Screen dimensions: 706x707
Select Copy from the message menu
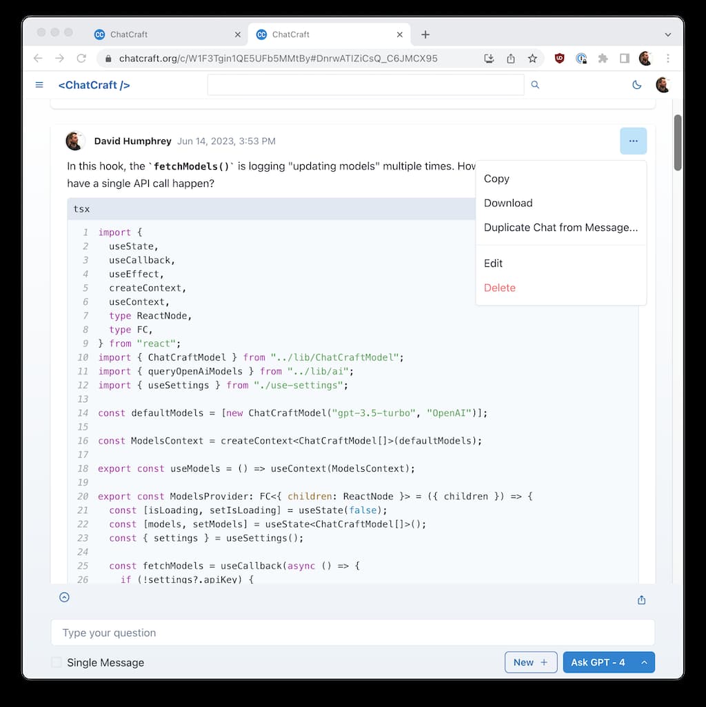(x=496, y=179)
